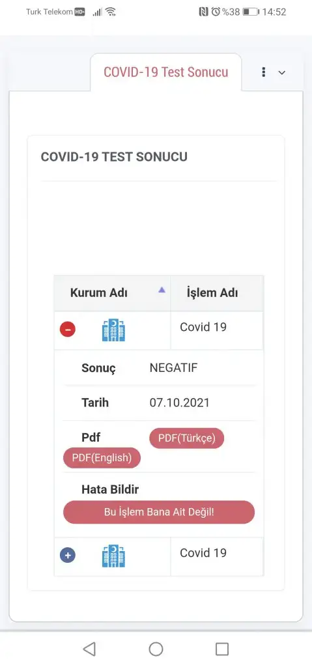Click the NEGATIF result value
The height and width of the screenshot is (667, 312).
(173, 368)
